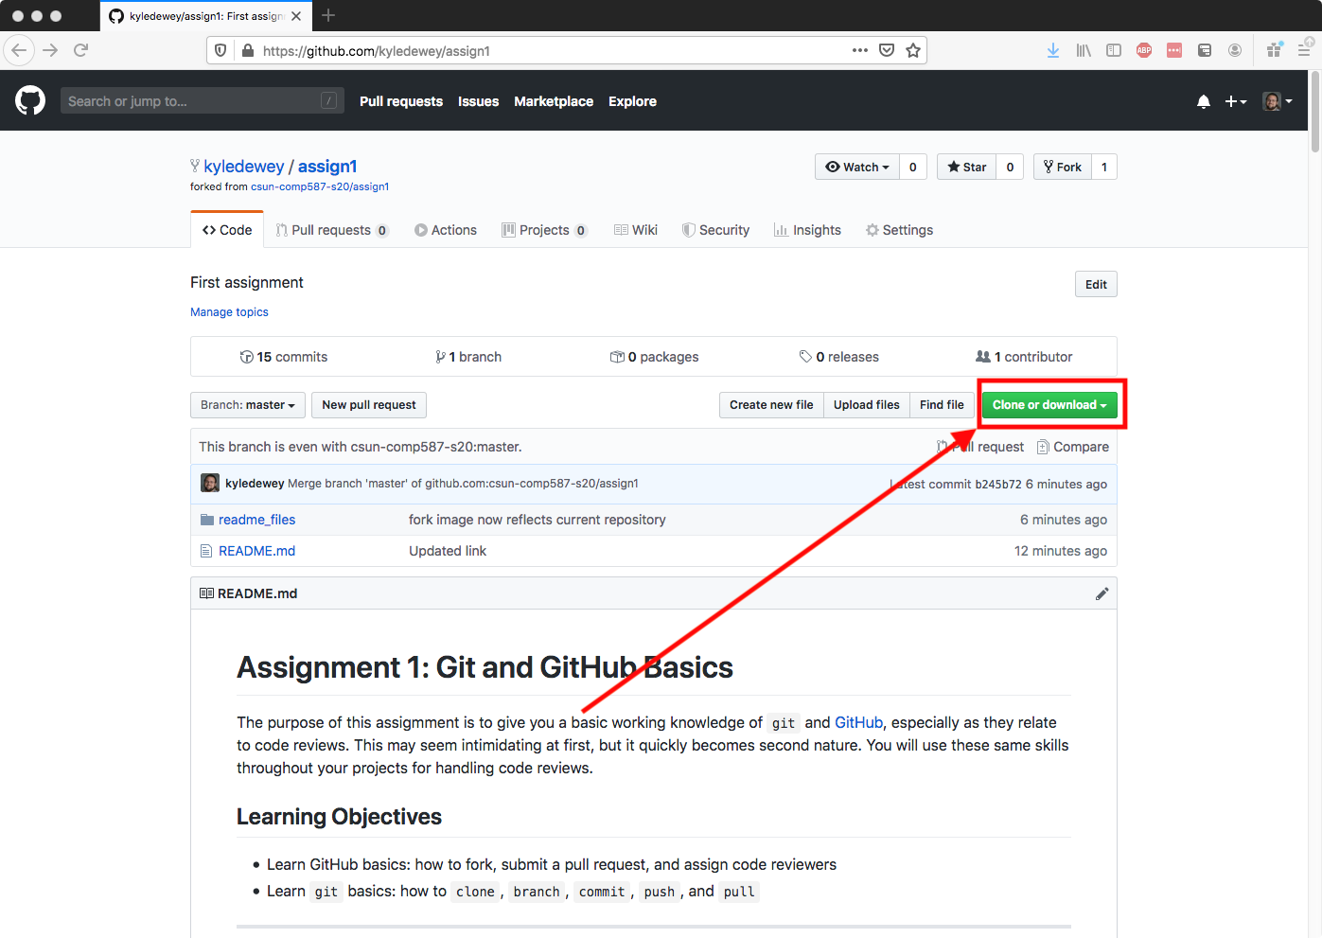View the 0 packages page
The width and height of the screenshot is (1322, 938).
click(x=654, y=357)
